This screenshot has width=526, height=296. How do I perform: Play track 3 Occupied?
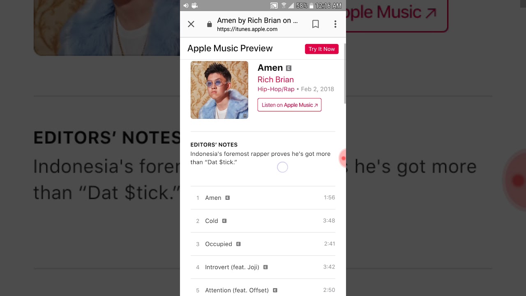(x=263, y=244)
